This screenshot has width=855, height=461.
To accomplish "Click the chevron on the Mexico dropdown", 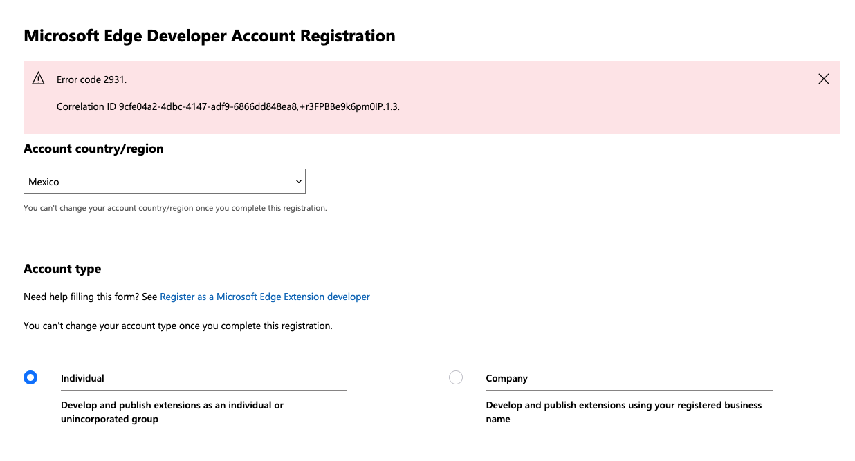I will (299, 181).
